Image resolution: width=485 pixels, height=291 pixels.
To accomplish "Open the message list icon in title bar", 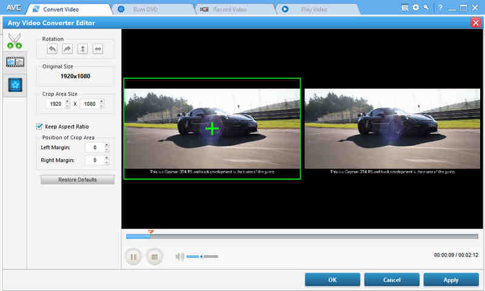I will point(404,8).
